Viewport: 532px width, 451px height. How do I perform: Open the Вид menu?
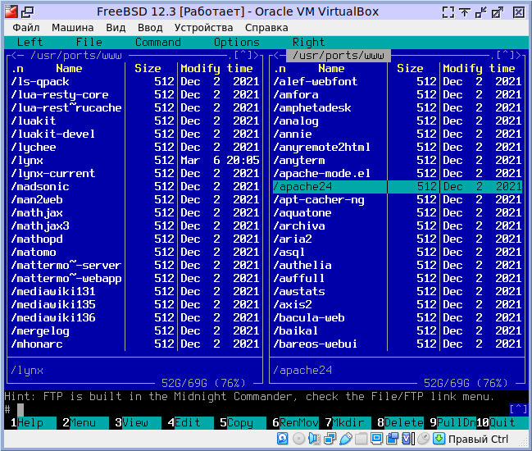(116, 28)
